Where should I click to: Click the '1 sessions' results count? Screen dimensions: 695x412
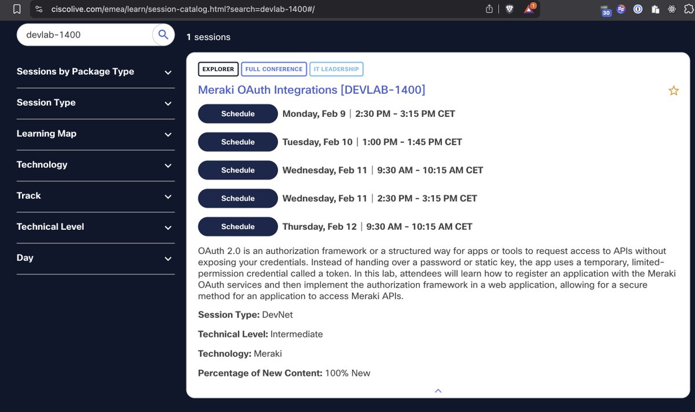209,37
